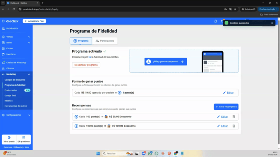Open Chatbot de WhatsApp in sidebar

click(16, 63)
